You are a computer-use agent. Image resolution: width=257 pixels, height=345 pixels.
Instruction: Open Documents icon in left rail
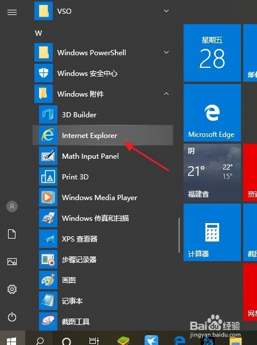click(12, 234)
